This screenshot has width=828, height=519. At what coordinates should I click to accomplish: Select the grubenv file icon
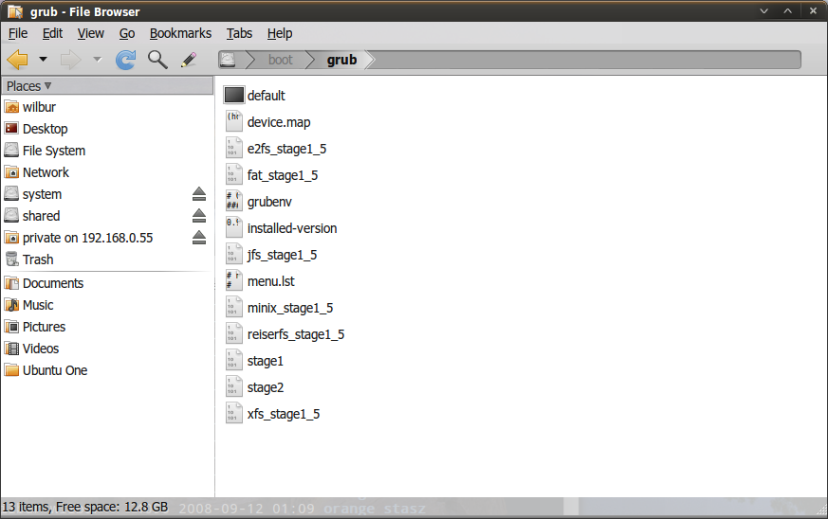click(x=234, y=202)
